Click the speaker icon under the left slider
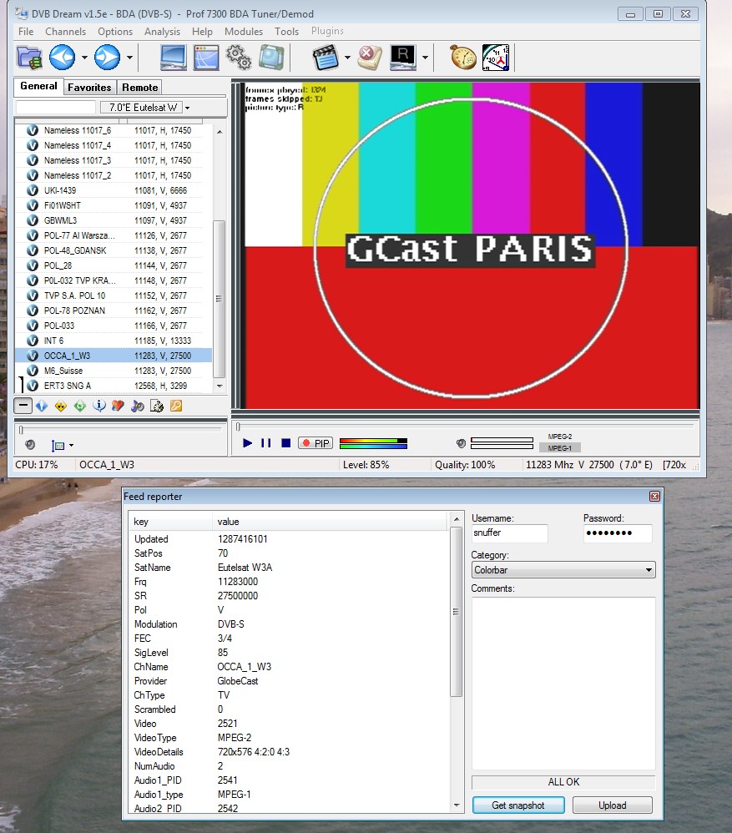732x833 pixels. [30, 445]
